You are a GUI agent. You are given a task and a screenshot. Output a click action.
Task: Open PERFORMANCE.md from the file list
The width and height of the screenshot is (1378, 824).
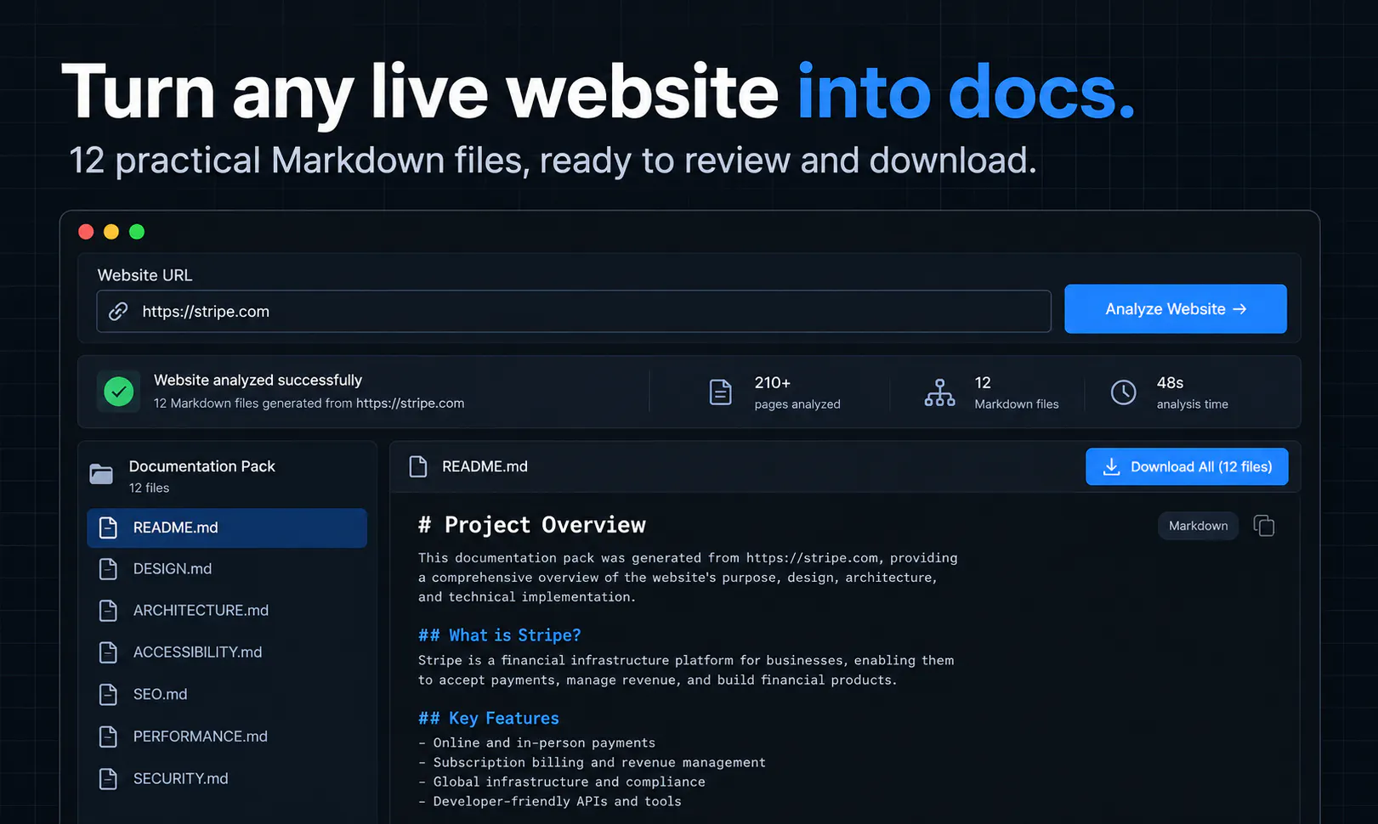click(x=227, y=737)
